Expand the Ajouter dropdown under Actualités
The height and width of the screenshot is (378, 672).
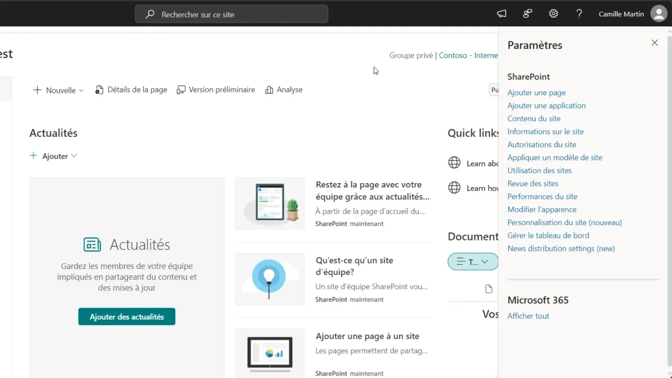(x=74, y=156)
